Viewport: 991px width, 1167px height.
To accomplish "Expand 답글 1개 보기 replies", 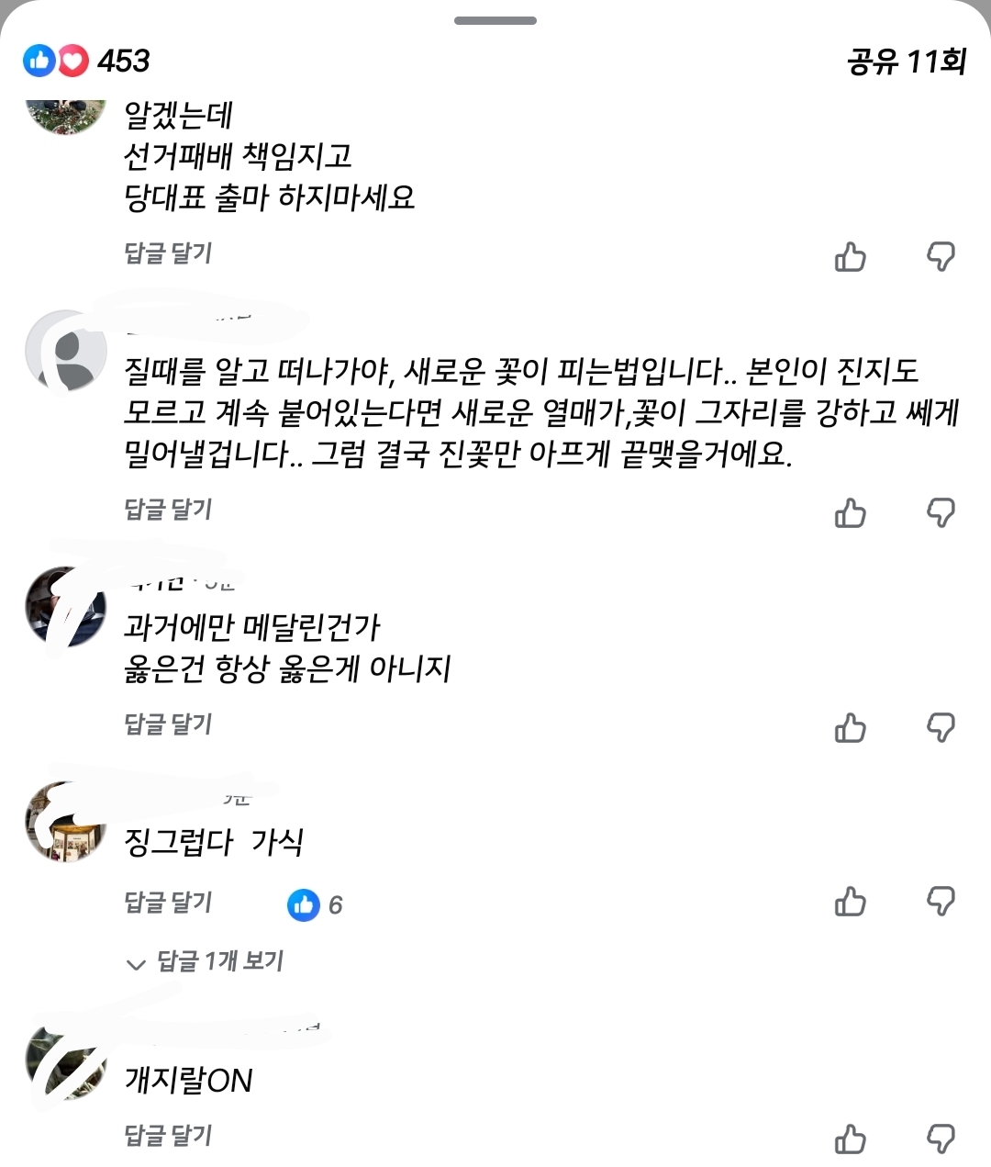I will [x=205, y=961].
